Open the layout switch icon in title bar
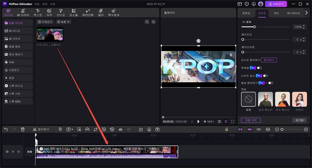This screenshot has height=168, width=312. click(x=240, y=4)
